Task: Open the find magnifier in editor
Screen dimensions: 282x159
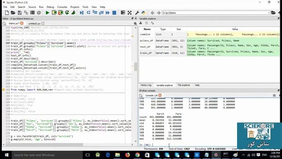Action: tap(135, 23)
